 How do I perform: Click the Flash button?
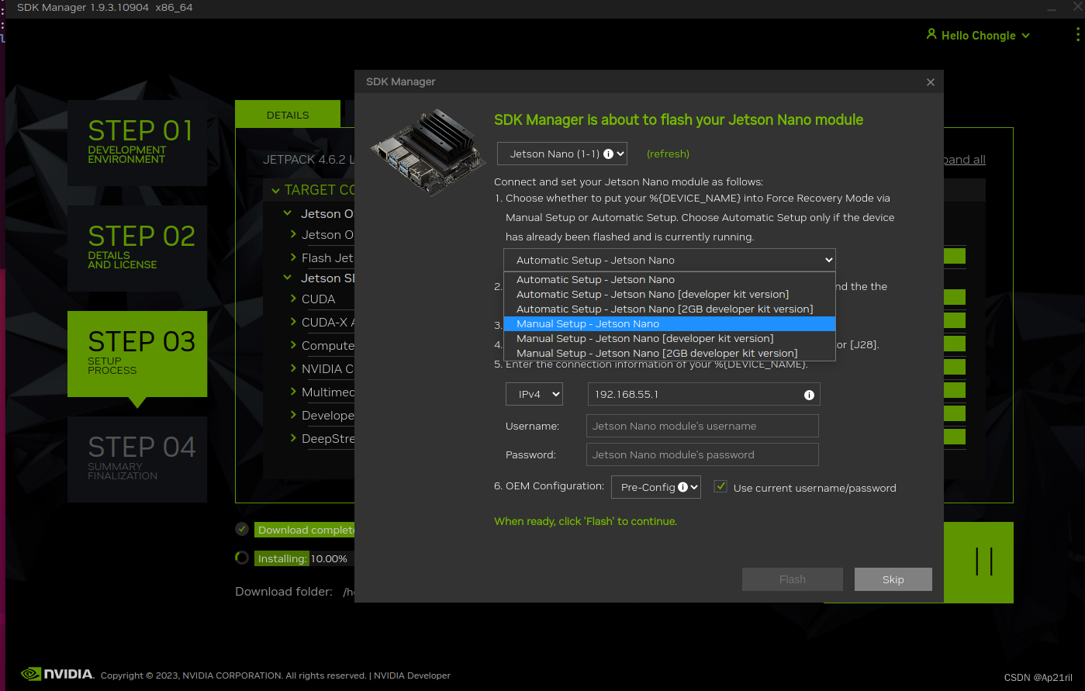tap(793, 579)
